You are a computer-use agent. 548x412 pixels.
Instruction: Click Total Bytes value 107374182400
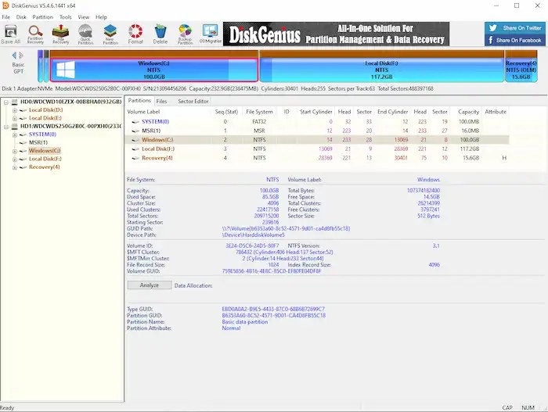pyautogui.click(x=424, y=191)
